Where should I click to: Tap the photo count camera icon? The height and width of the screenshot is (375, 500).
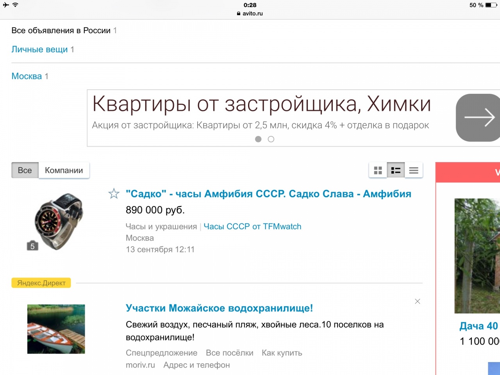32,246
